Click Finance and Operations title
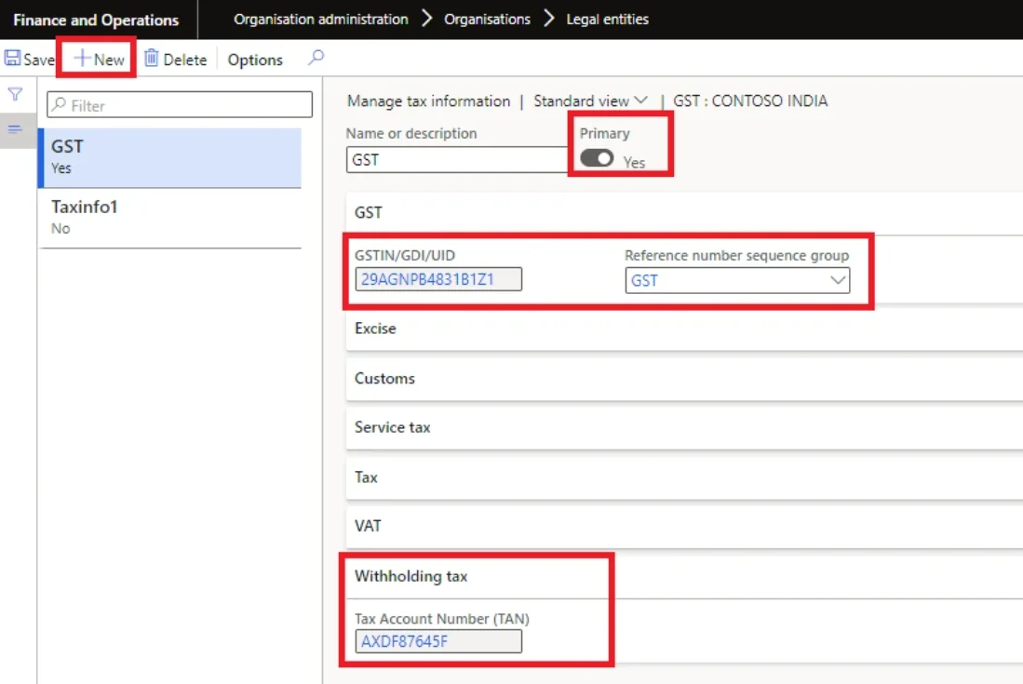This screenshot has width=1023, height=684. tap(96, 20)
